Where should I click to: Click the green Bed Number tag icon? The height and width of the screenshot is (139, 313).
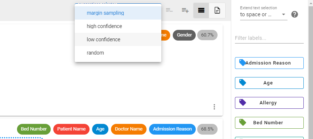coord(243,122)
